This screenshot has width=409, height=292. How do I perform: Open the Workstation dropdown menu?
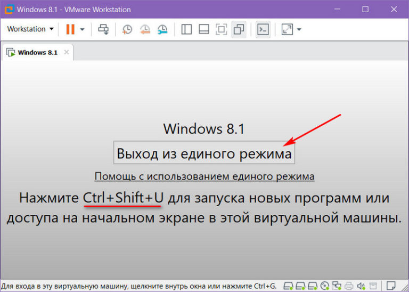tap(30, 29)
